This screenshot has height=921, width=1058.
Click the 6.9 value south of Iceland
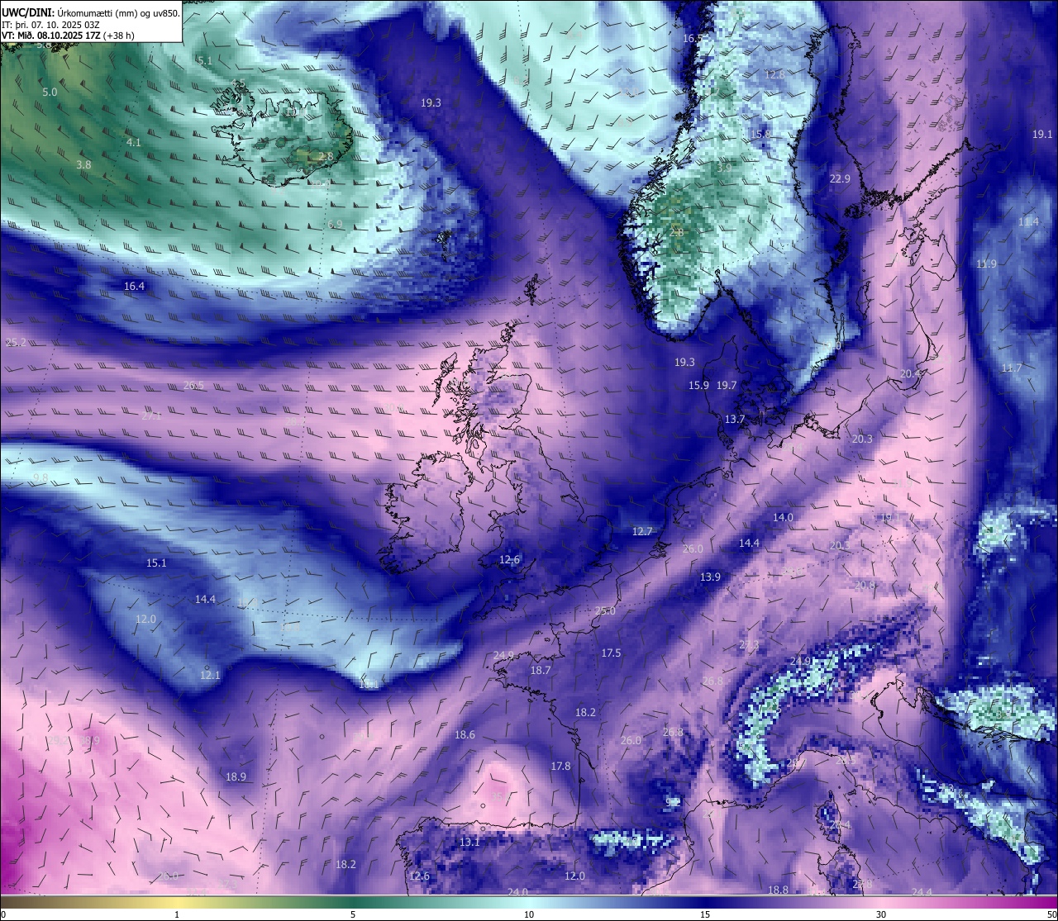(x=335, y=224)
